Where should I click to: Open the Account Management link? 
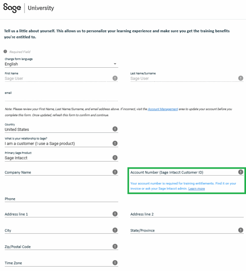click(x=163, y=109)
